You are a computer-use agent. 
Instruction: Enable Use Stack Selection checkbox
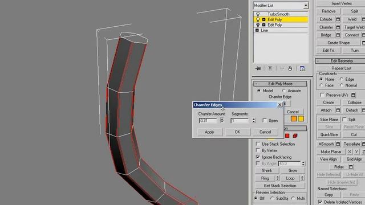pyautogui.click(x=258, y=144)
